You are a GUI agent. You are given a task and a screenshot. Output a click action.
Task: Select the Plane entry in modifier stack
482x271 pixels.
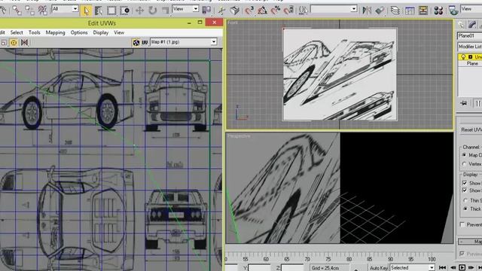pyautogui.click(x=472, y=63)
